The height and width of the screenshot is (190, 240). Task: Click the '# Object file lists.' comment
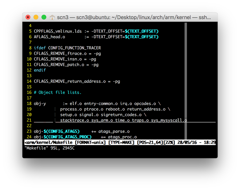pos(57,92)
